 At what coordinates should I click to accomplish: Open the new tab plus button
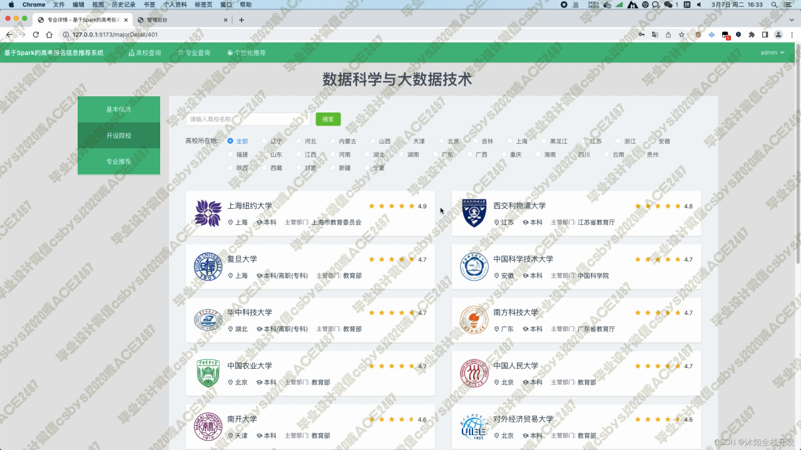tap(242, 20)
